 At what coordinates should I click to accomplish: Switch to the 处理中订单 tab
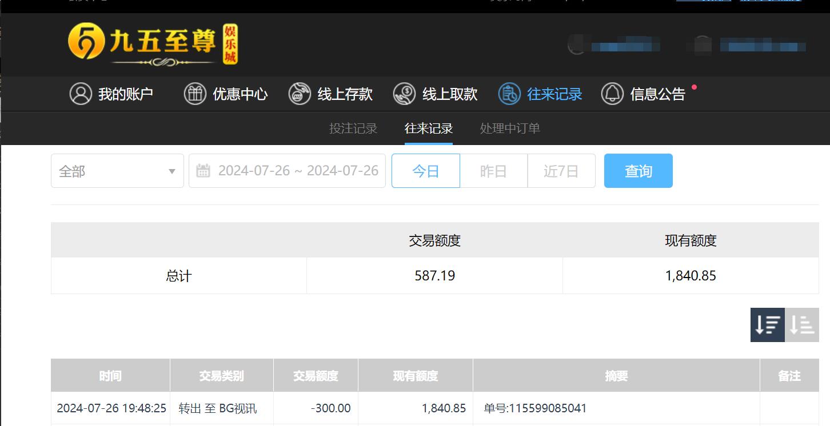click(509, 128)
